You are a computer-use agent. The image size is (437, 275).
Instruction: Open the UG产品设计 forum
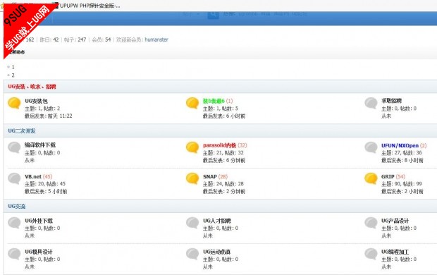[395, 221]
